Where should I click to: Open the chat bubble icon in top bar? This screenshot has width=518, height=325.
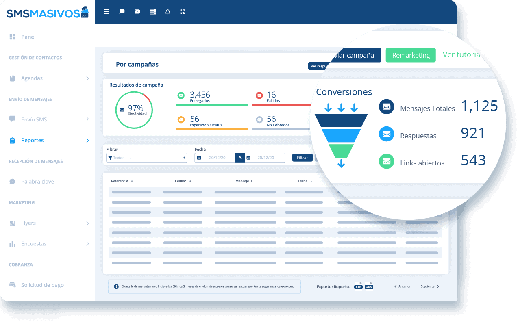point(122,12)
